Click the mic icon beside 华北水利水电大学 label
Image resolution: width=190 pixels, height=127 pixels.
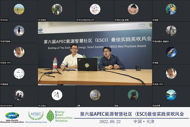coord(77,20)
